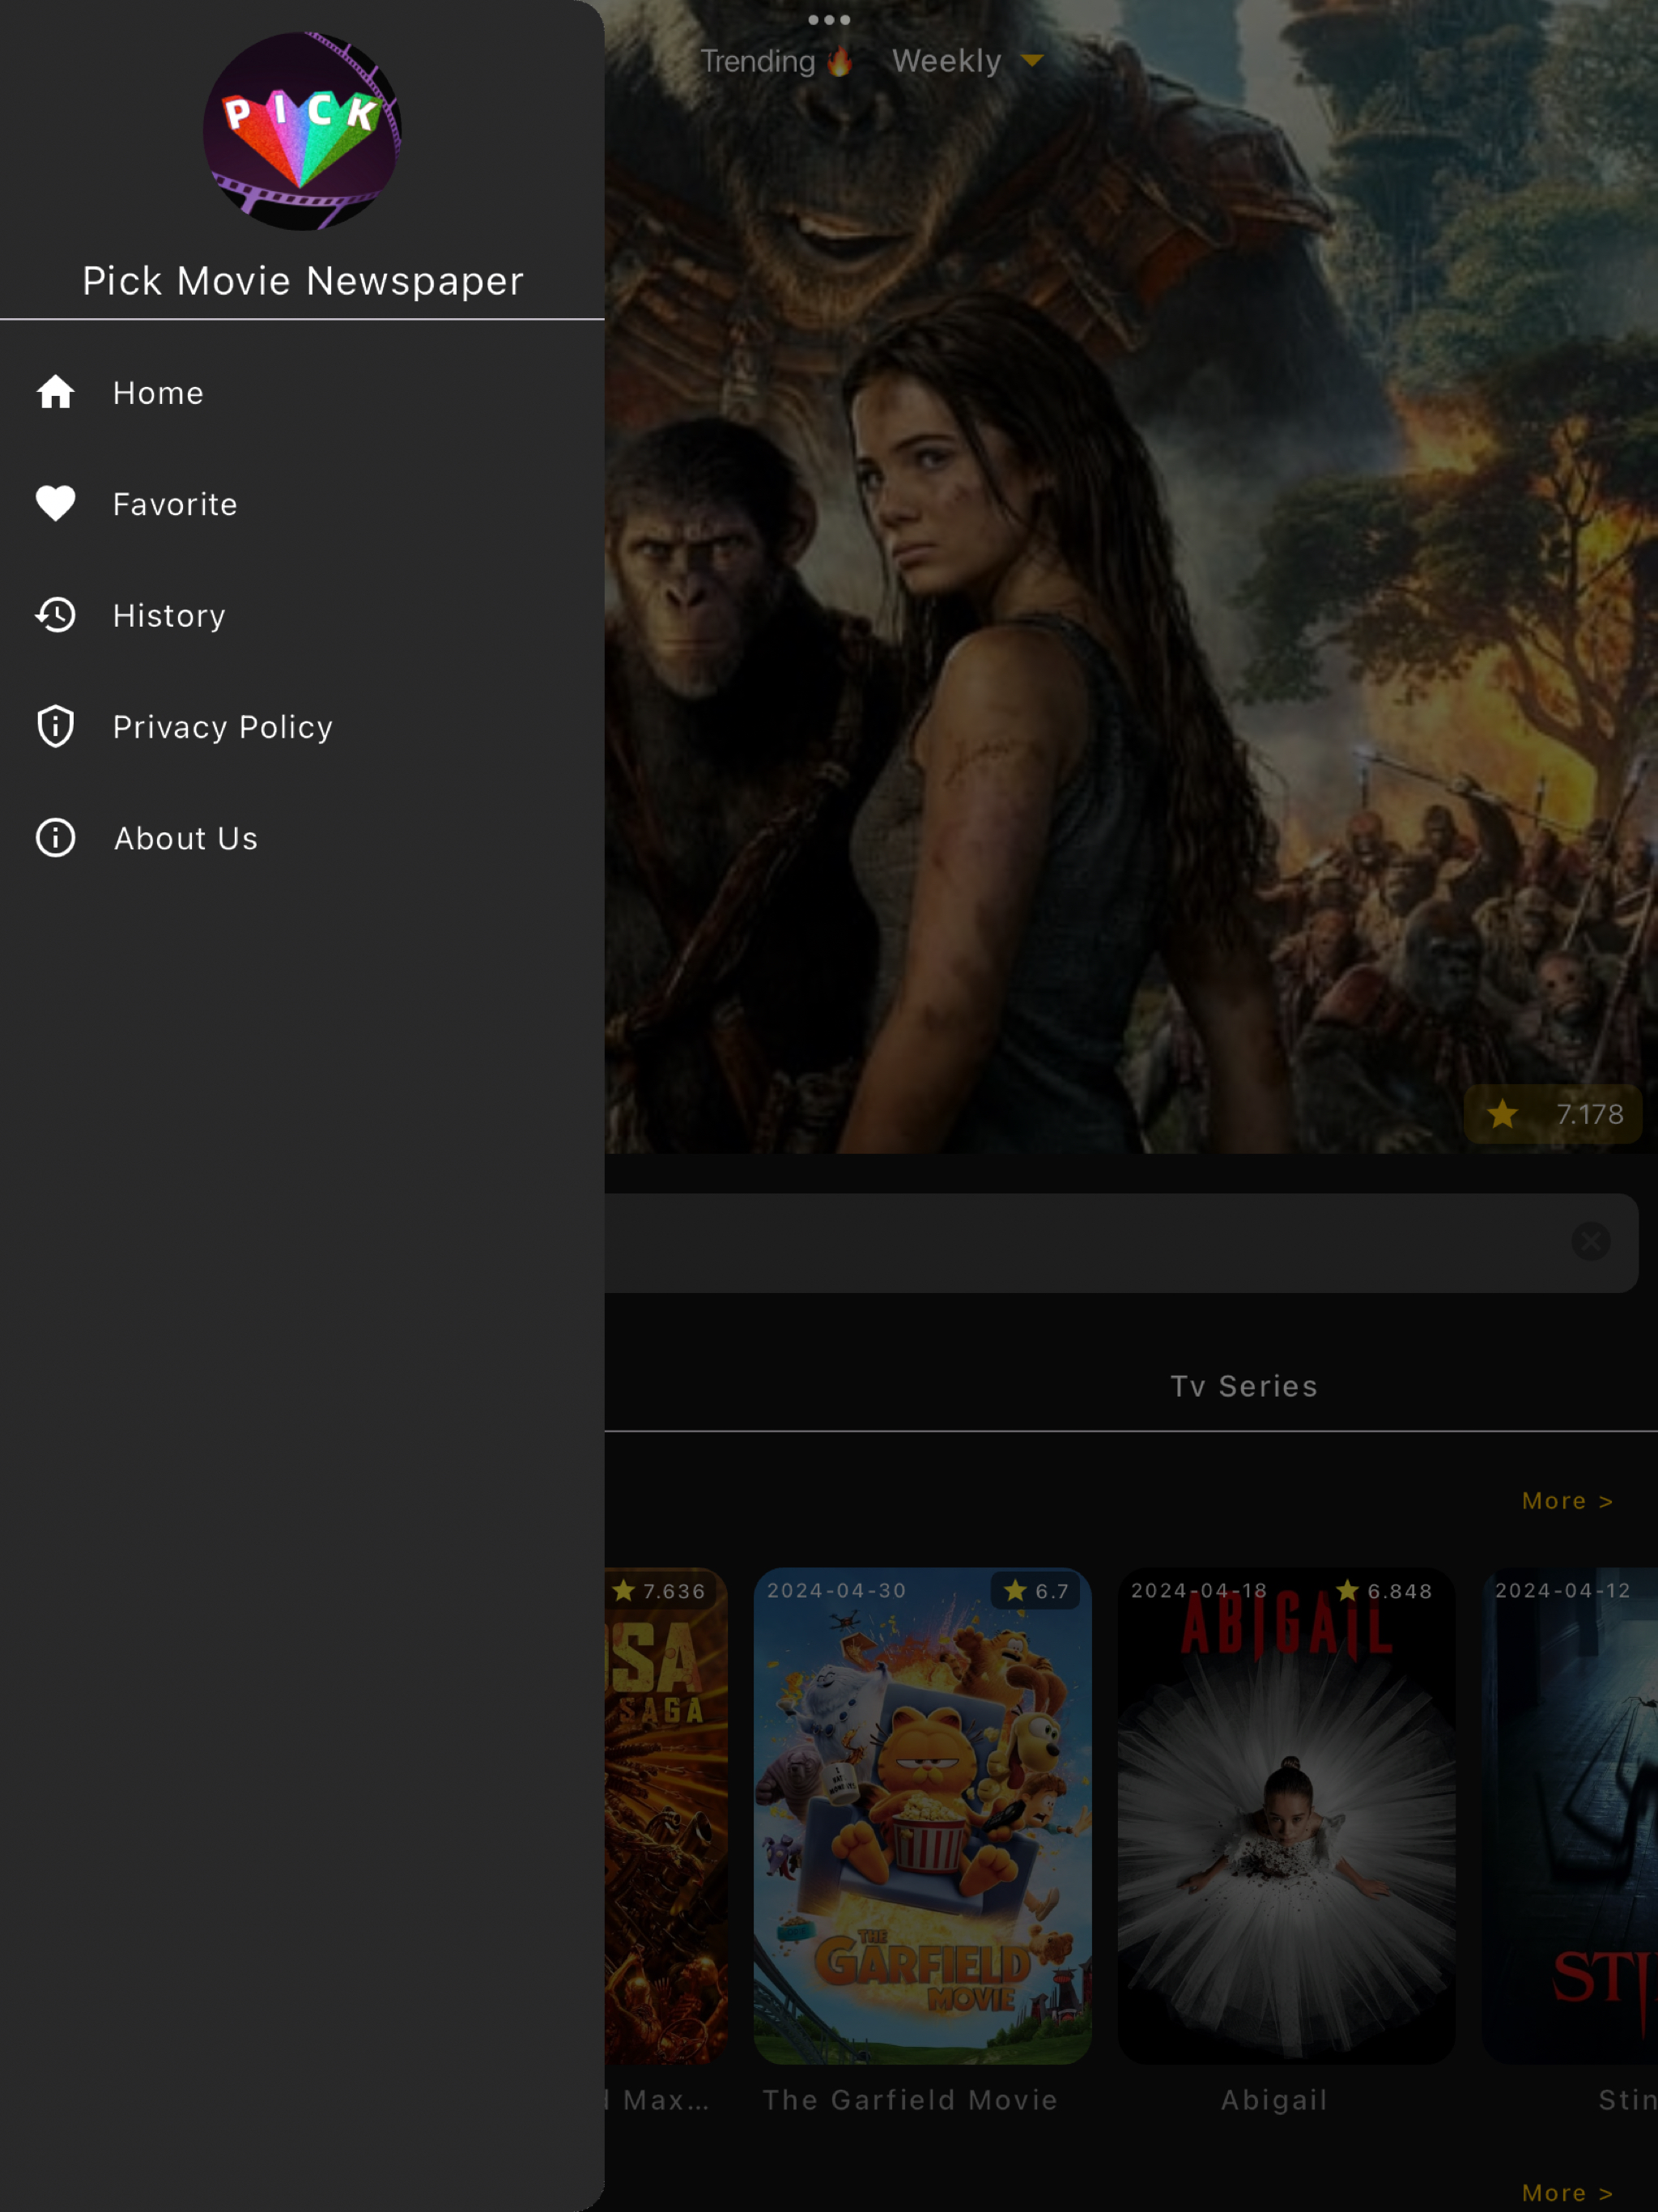Click the 2024-04-30 release date
This screenshot has width=1658, height=2212.
[x=836, y=1590]
